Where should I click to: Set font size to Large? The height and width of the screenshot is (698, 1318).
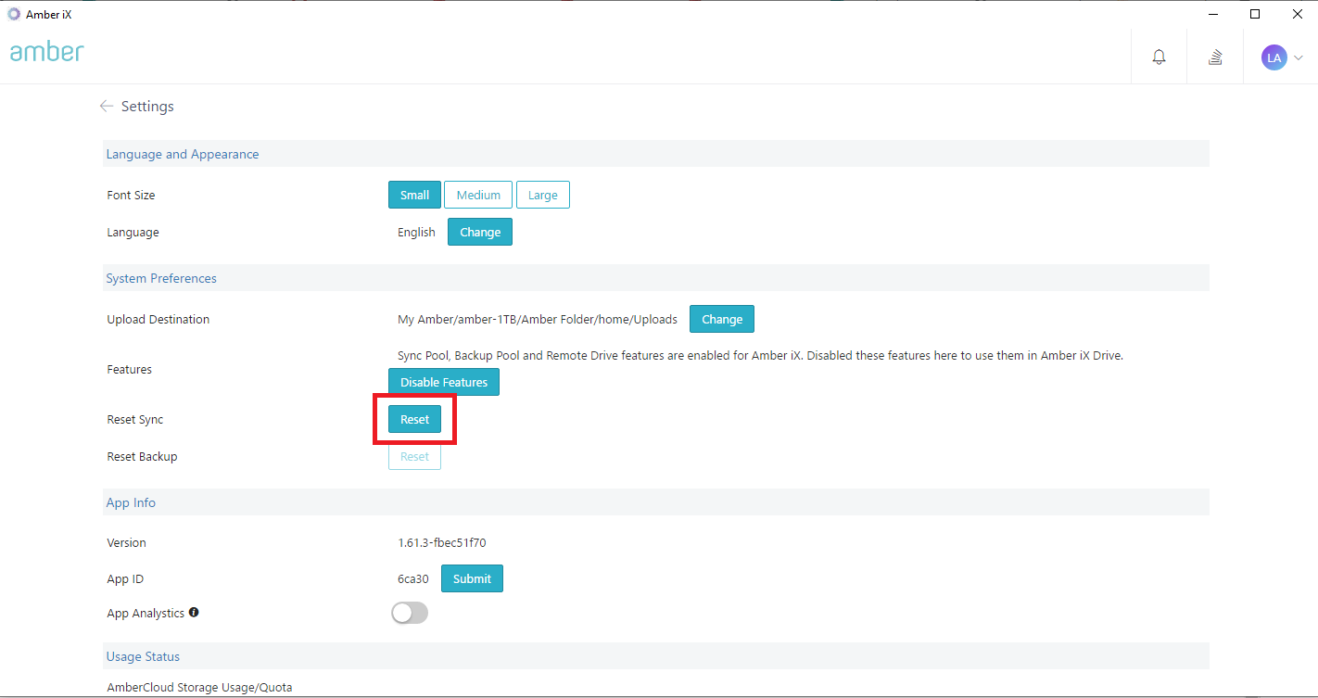tap(543, 195)
